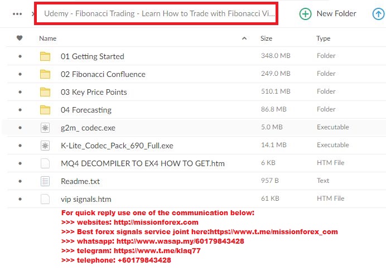Image resolution: width=386 pixels, height=276 pixels.
Task: Click the green plus New Folder icon
Action: [x=305, y=14]
